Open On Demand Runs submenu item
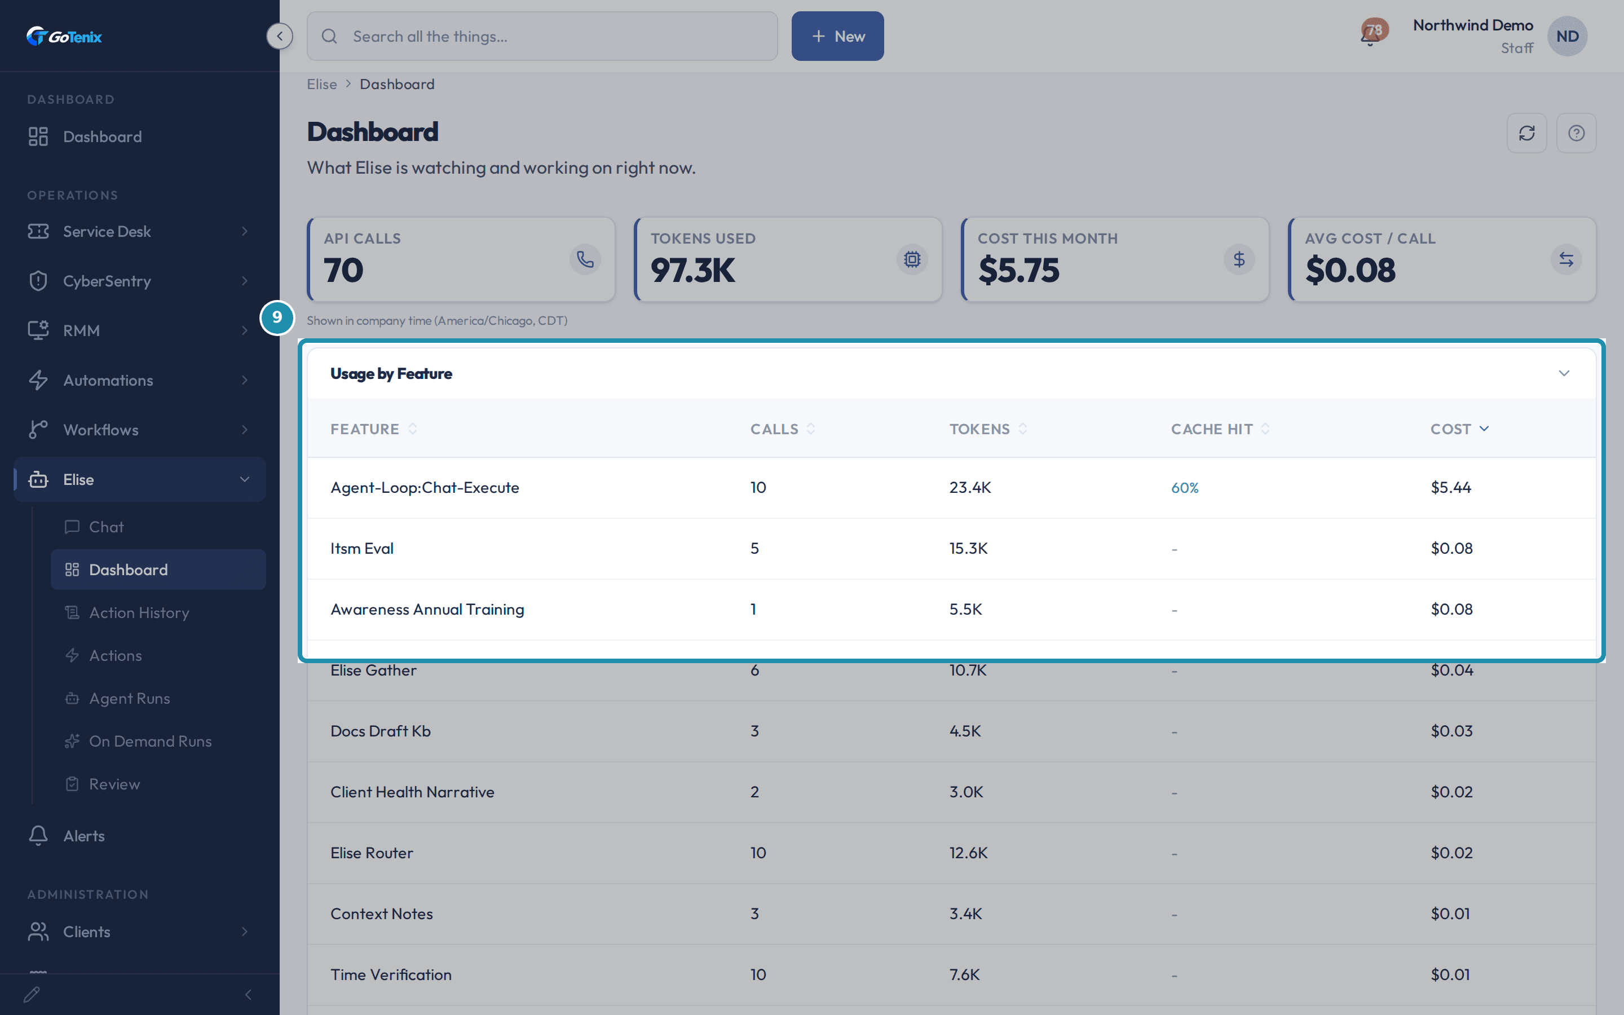Screen dimensions: 1624x1015 pos(158,741)
